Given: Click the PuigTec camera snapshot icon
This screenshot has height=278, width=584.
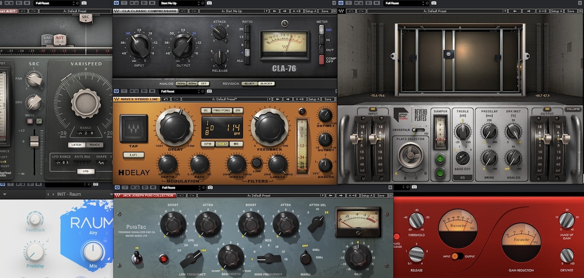Looking at the screenshot, I should click(x=209, y=187).
